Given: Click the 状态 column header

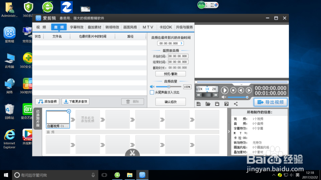Looking at the screenshot, I should pos(38,36).
